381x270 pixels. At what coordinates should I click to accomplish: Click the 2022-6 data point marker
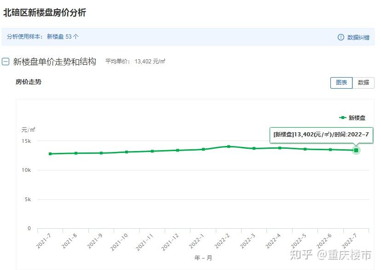click(x=330, y=150)
